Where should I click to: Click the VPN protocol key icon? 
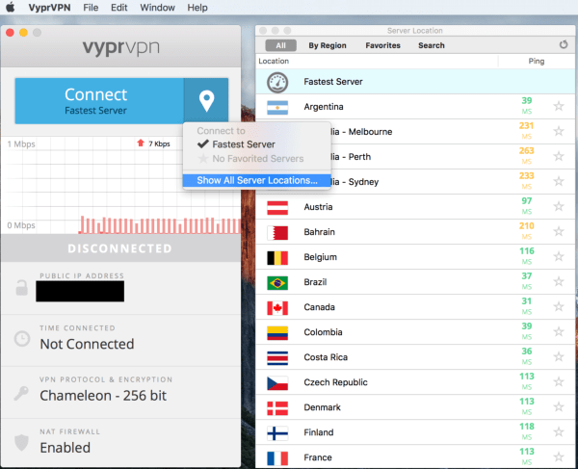click(21, 393)
